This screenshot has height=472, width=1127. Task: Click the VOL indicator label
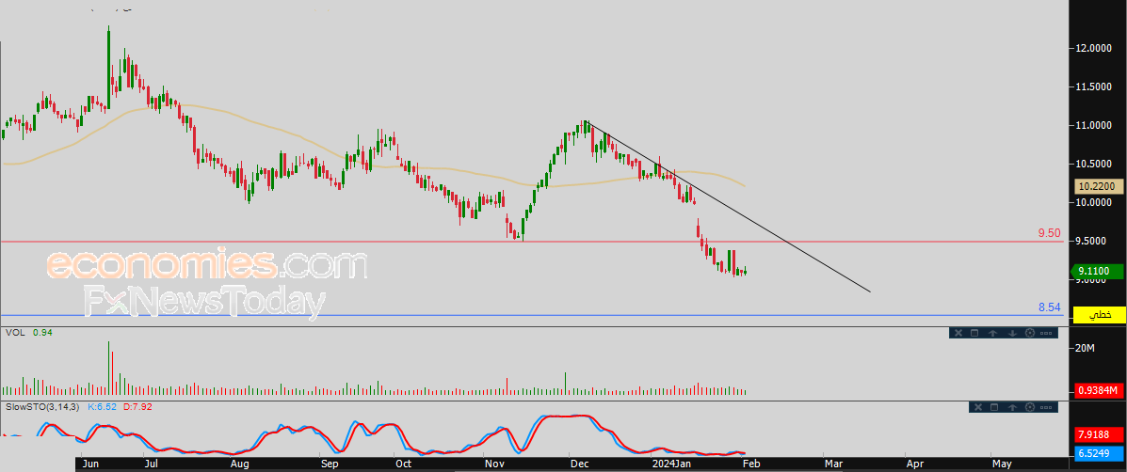[15, 333]
